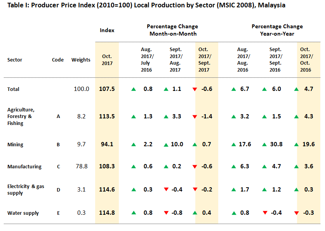Click the red down arrow beside Total -0.6
Image resolution: width=325 pixels, height=231 pixels.
coord(195,89)
